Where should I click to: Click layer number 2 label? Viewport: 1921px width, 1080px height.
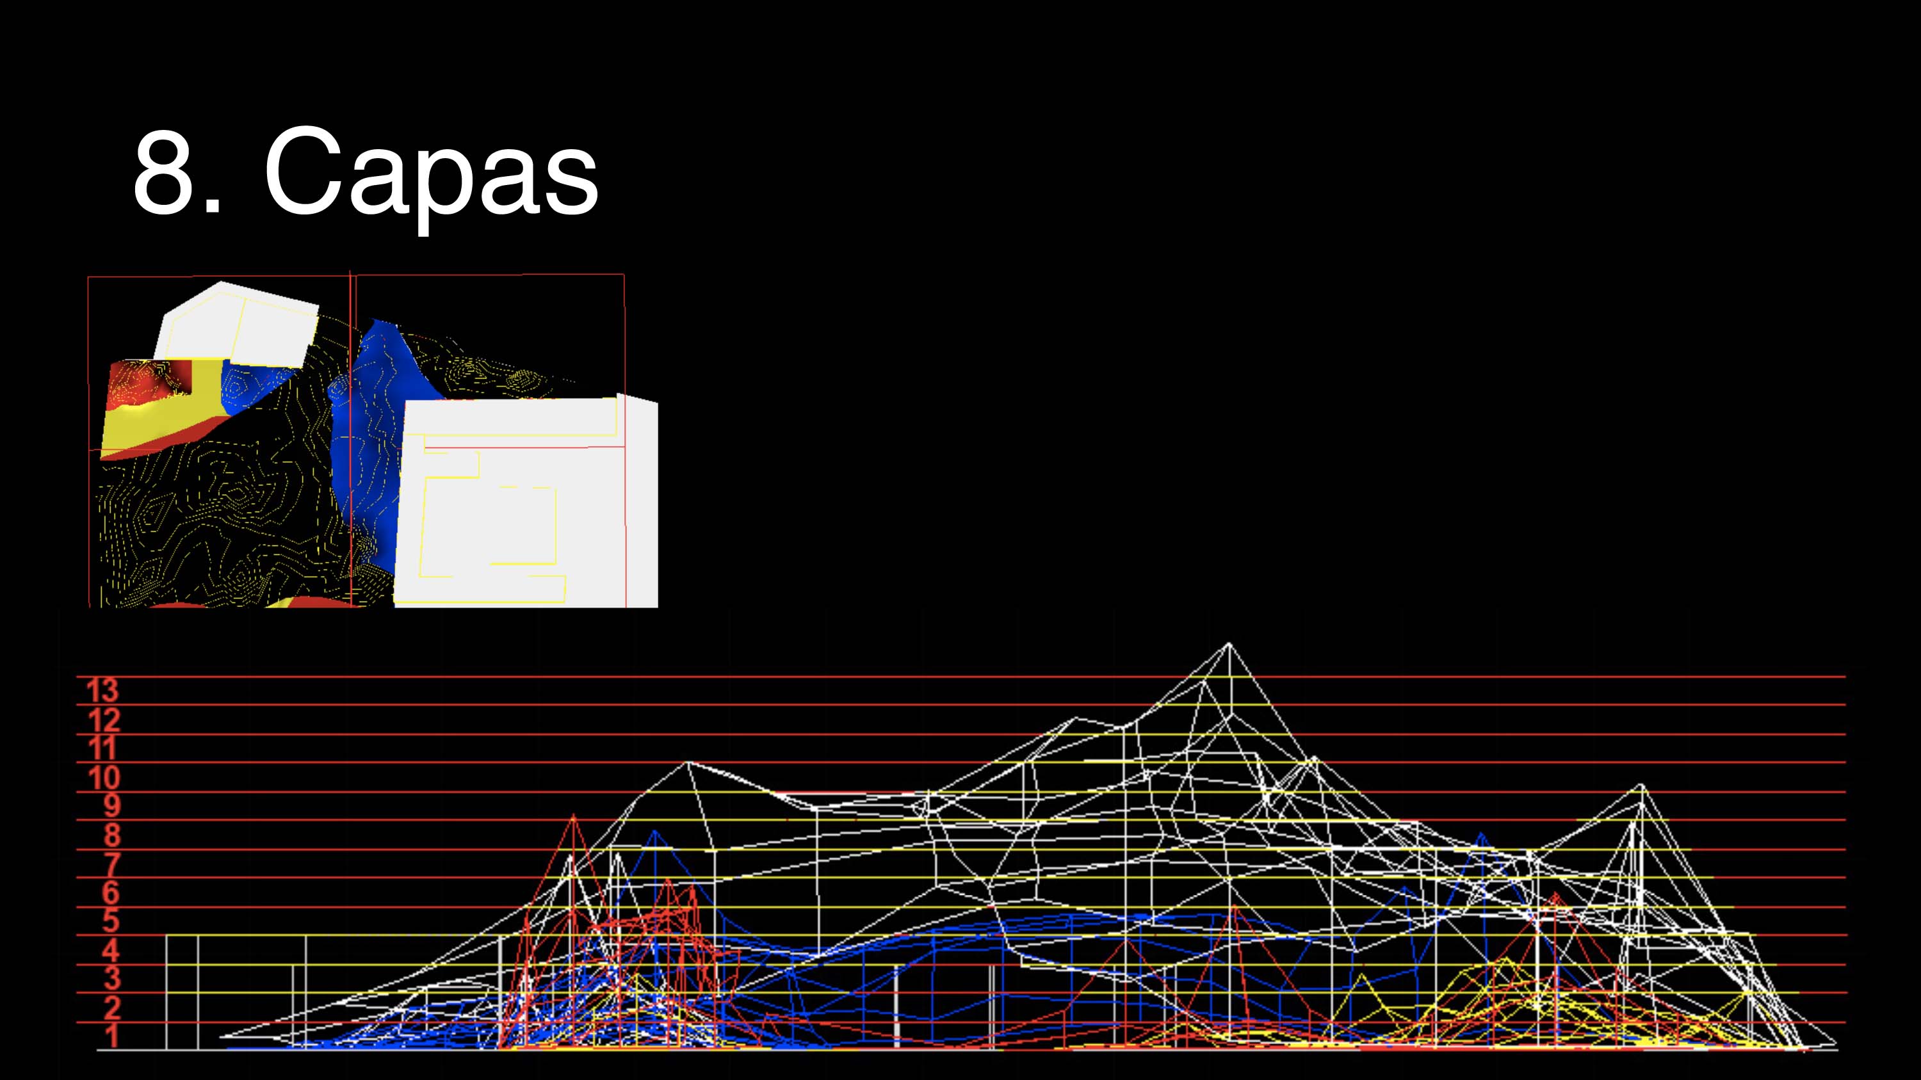tap(111, 1008)
